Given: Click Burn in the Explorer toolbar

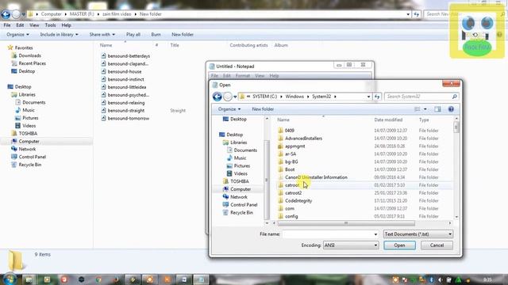Looking at the screenshot, I should (x=156, y=34).
